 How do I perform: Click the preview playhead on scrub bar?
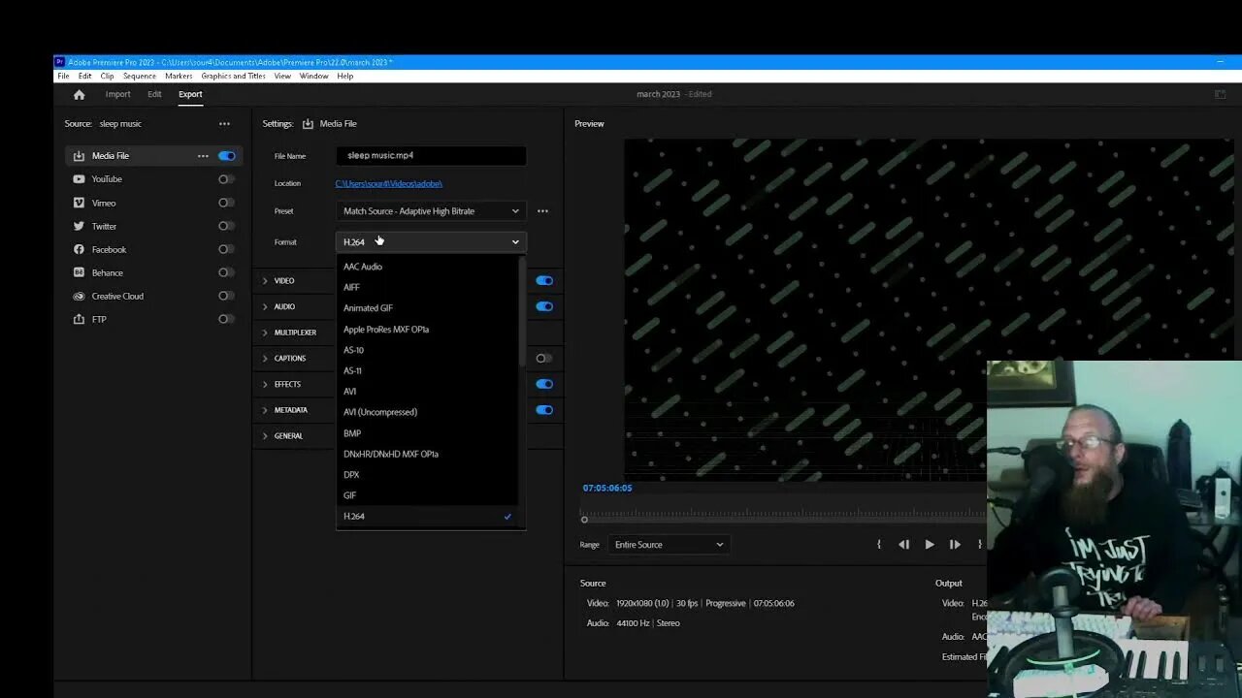coord(584,520)
